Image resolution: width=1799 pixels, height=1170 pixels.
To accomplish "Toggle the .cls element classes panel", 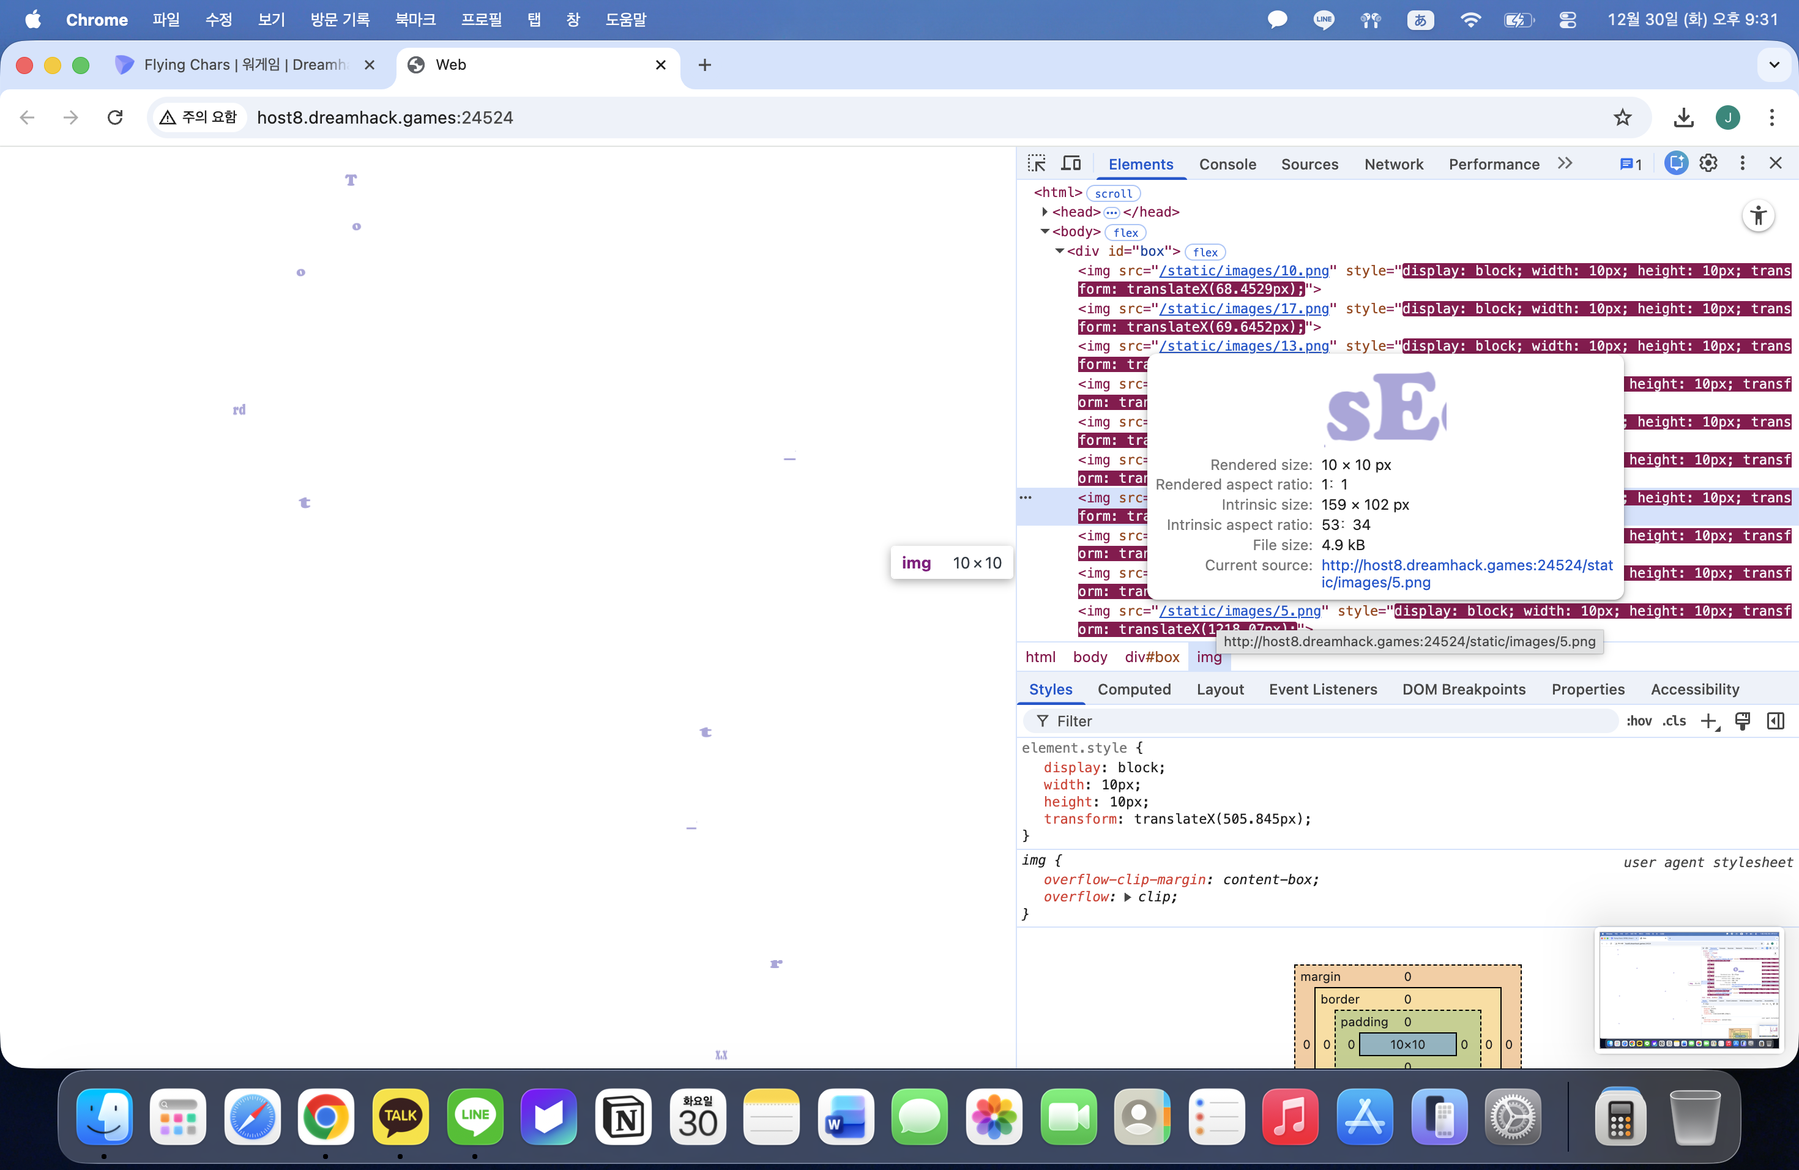I will pos(1674,720).
